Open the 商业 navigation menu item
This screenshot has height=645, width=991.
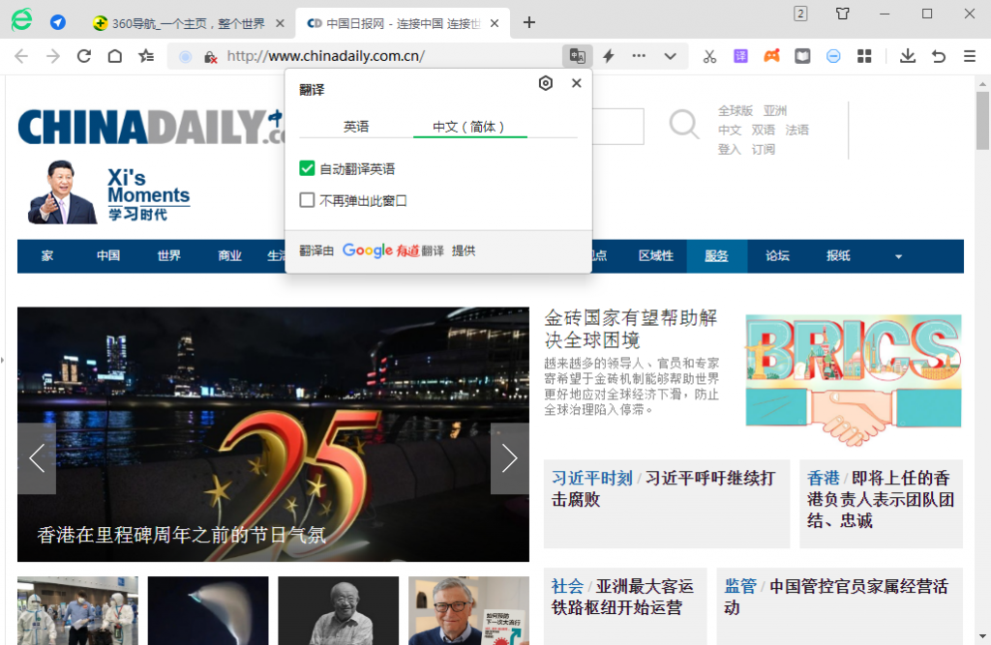coord(229,256)
